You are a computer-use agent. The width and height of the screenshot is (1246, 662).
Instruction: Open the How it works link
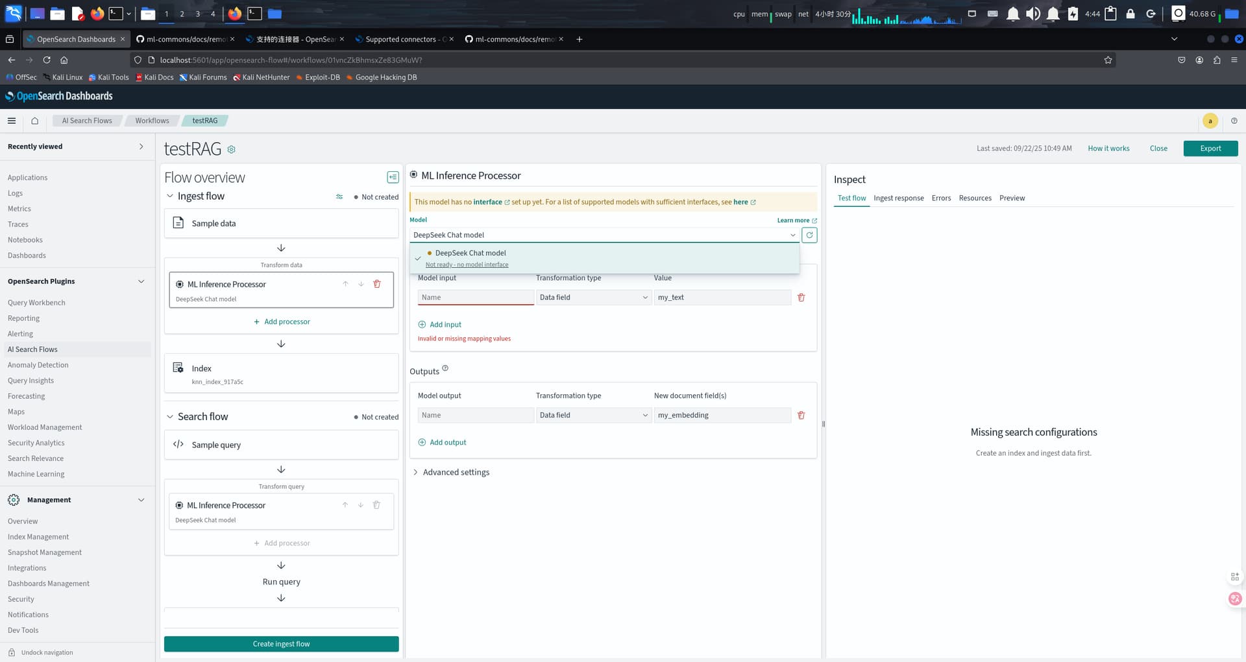[x=1108, y=148]
